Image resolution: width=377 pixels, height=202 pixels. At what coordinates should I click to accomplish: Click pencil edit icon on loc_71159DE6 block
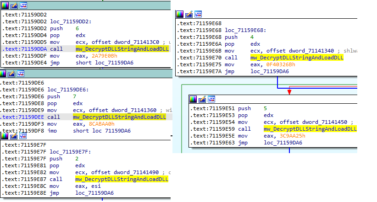tap(11, 74)
